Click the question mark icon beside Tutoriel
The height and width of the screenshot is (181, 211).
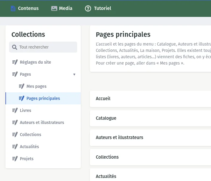coord(88,8)
